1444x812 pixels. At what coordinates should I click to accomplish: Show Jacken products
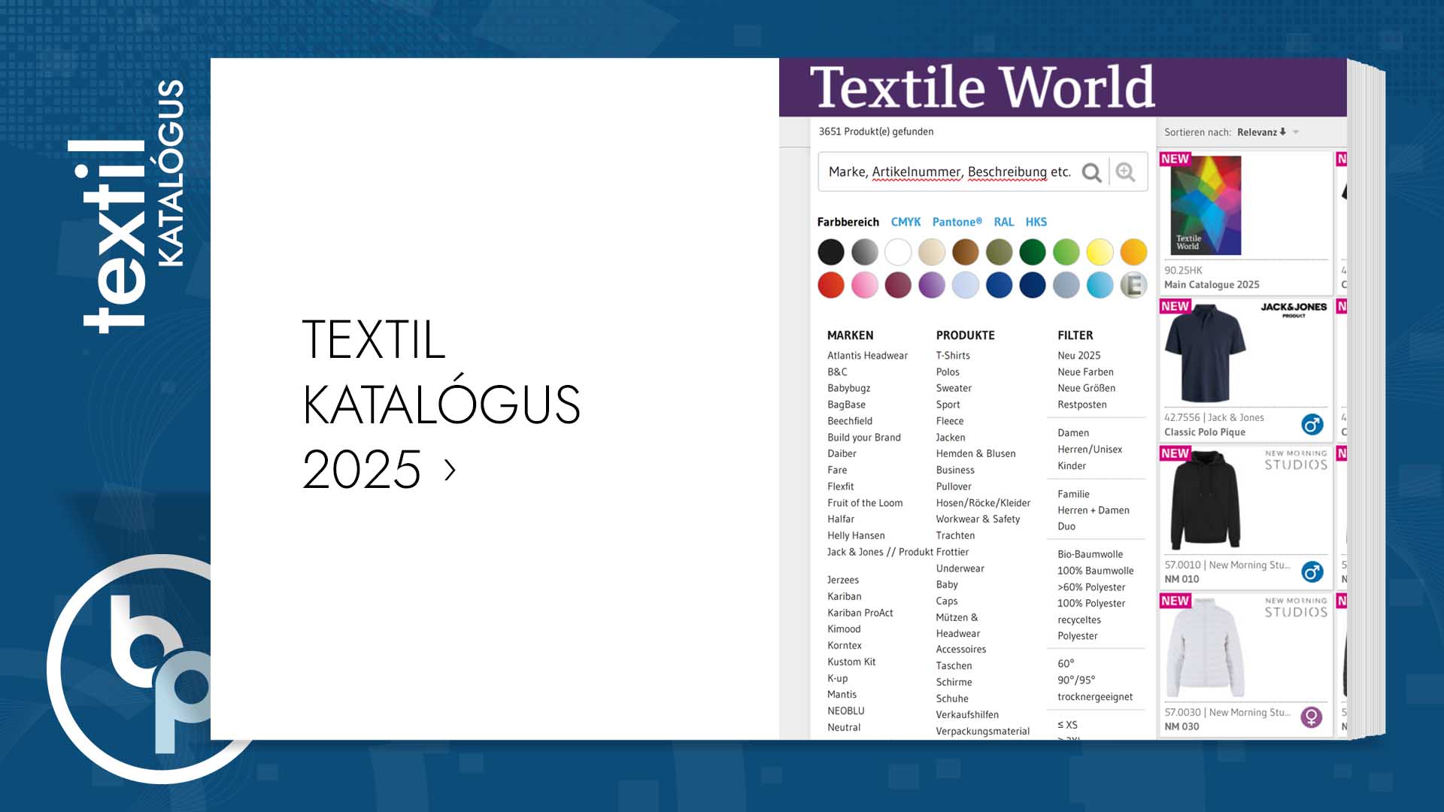pos(951,438)
